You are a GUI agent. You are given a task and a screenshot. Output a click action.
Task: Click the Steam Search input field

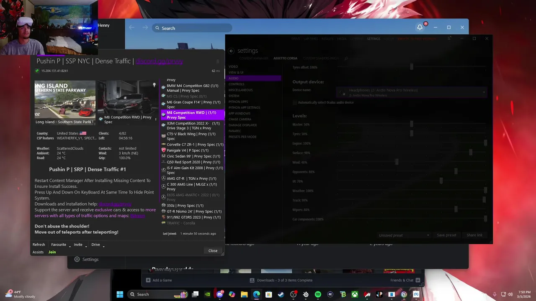pyautogui.click(x=192, y=28)
